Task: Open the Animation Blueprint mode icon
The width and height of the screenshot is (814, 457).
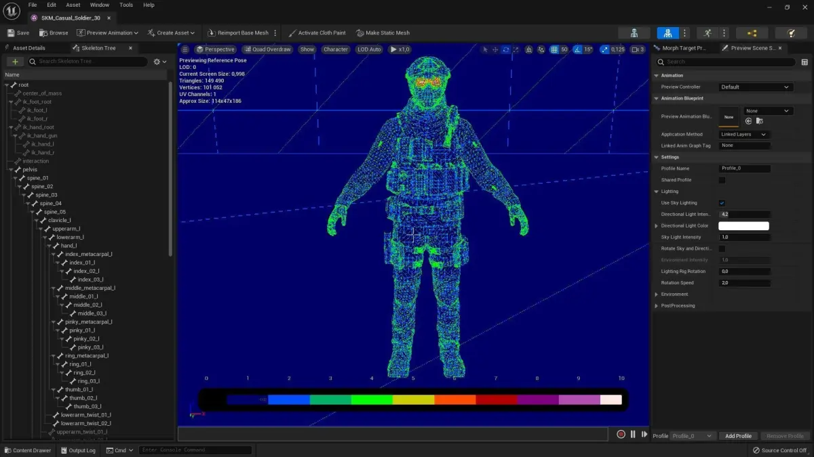Action: pyautogui.click(x=752, y=32)
